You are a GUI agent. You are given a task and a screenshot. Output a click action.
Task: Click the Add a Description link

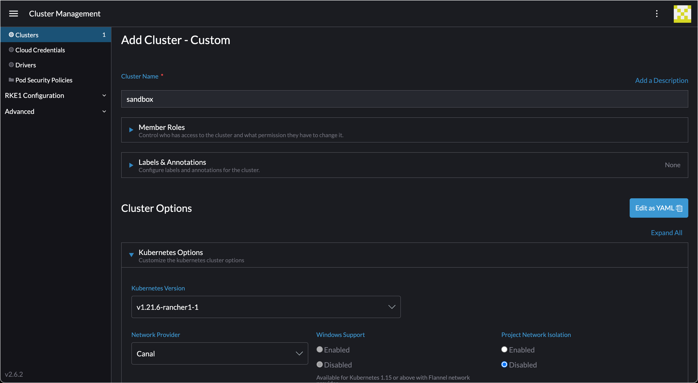(661, 80)
